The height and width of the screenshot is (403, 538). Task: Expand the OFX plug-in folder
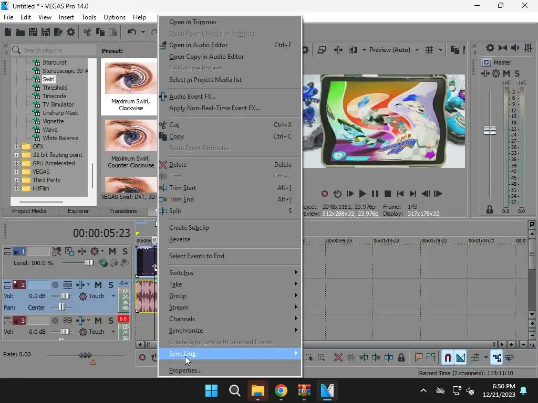(x=16, y=146)
